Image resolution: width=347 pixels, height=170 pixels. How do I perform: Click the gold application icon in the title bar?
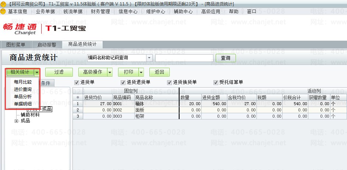point(3,4)
